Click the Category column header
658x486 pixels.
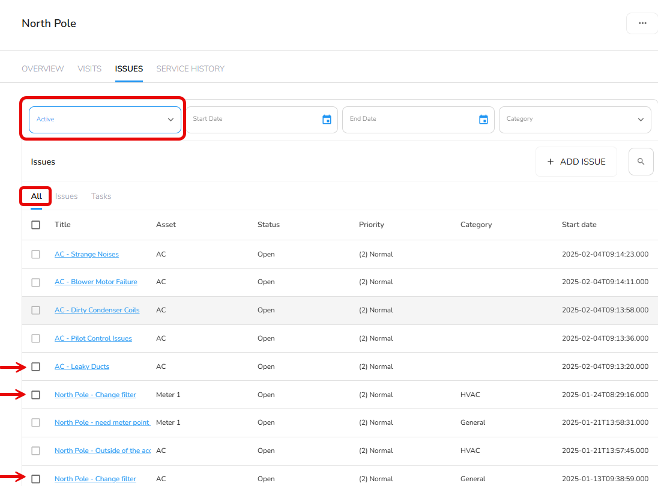point(476,224)
